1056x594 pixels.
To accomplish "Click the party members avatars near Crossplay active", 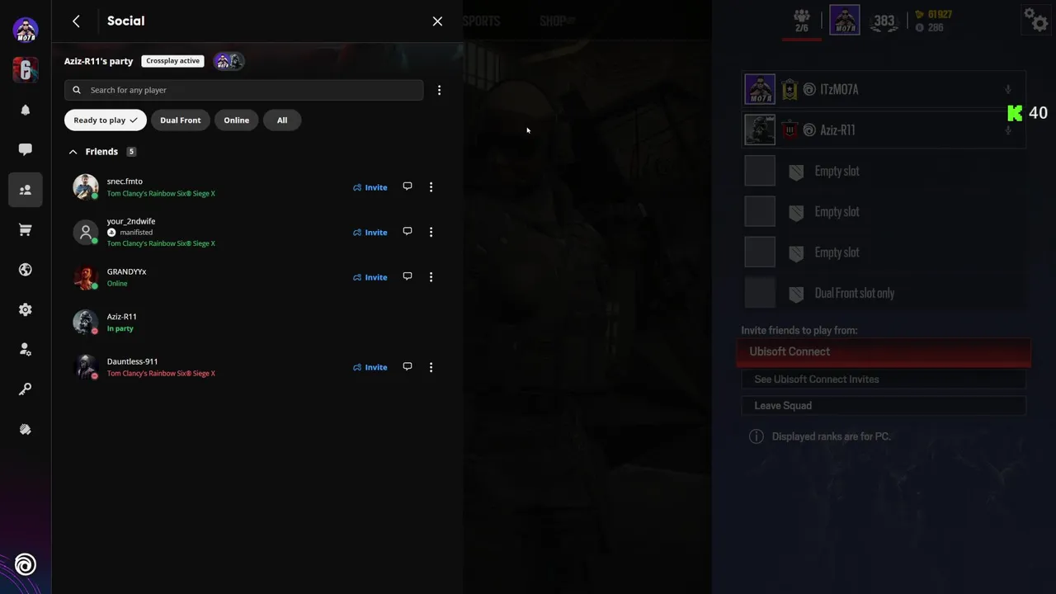I will (229, 61).
